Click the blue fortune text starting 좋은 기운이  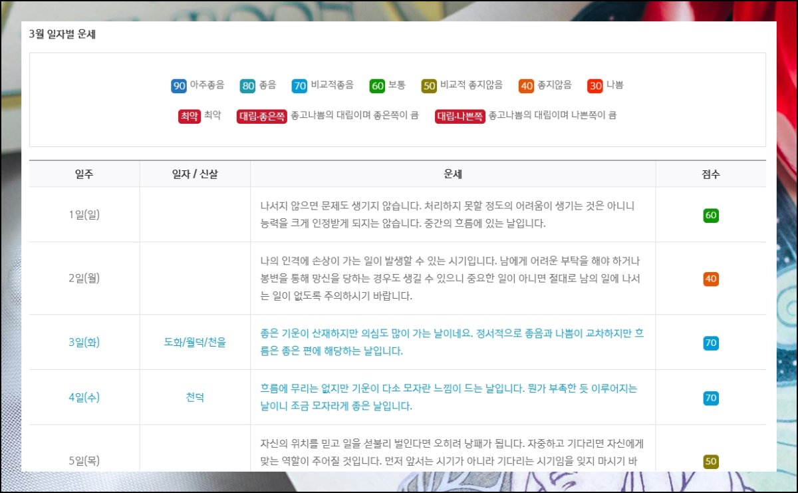[x=452, y=342]
